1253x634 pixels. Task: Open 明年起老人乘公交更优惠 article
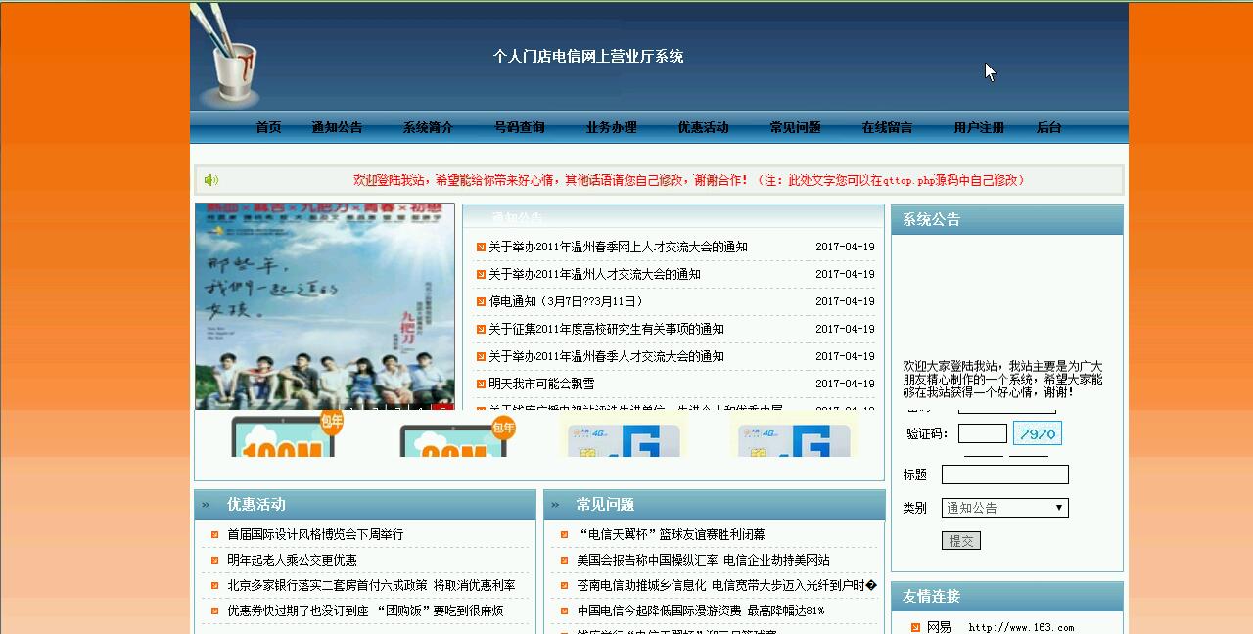292,561
